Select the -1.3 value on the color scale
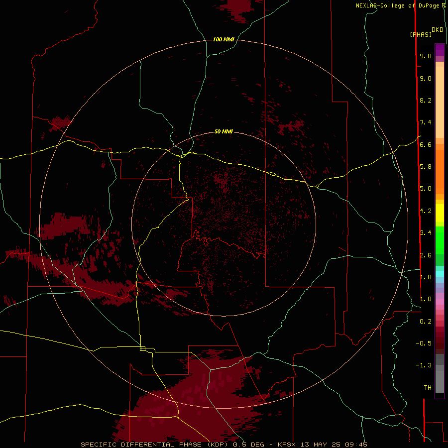The height and width of the screenshot is (448, 448). (x=424, y=365)
